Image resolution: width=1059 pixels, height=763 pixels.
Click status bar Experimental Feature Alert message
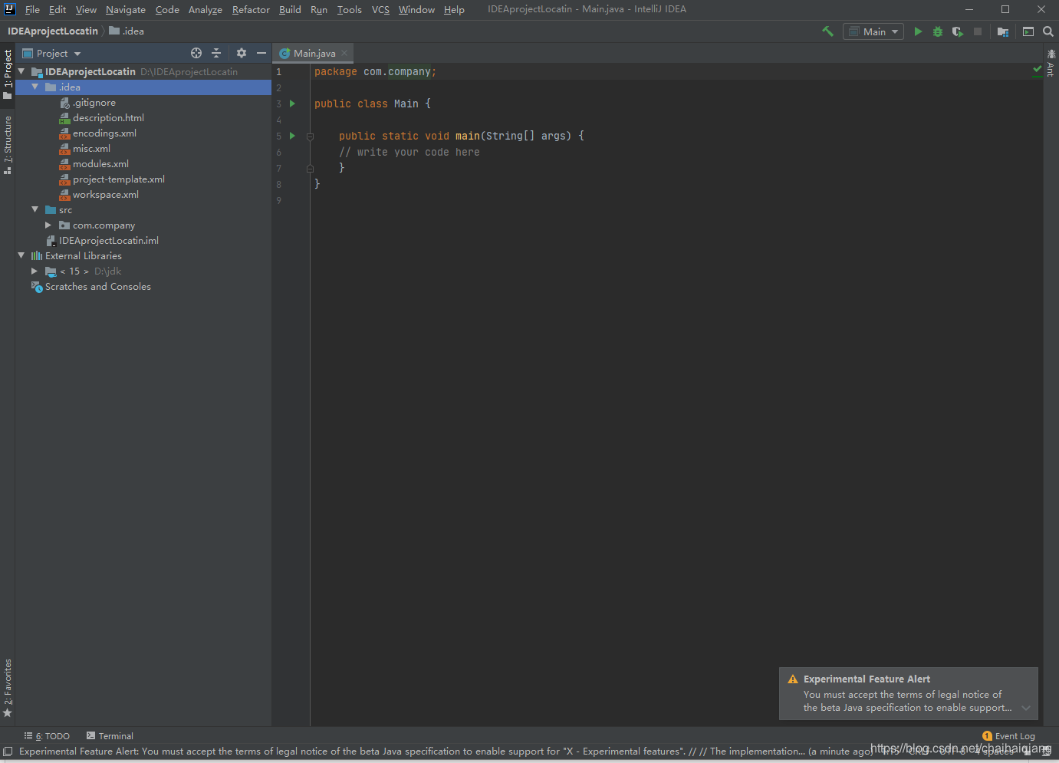446,751
